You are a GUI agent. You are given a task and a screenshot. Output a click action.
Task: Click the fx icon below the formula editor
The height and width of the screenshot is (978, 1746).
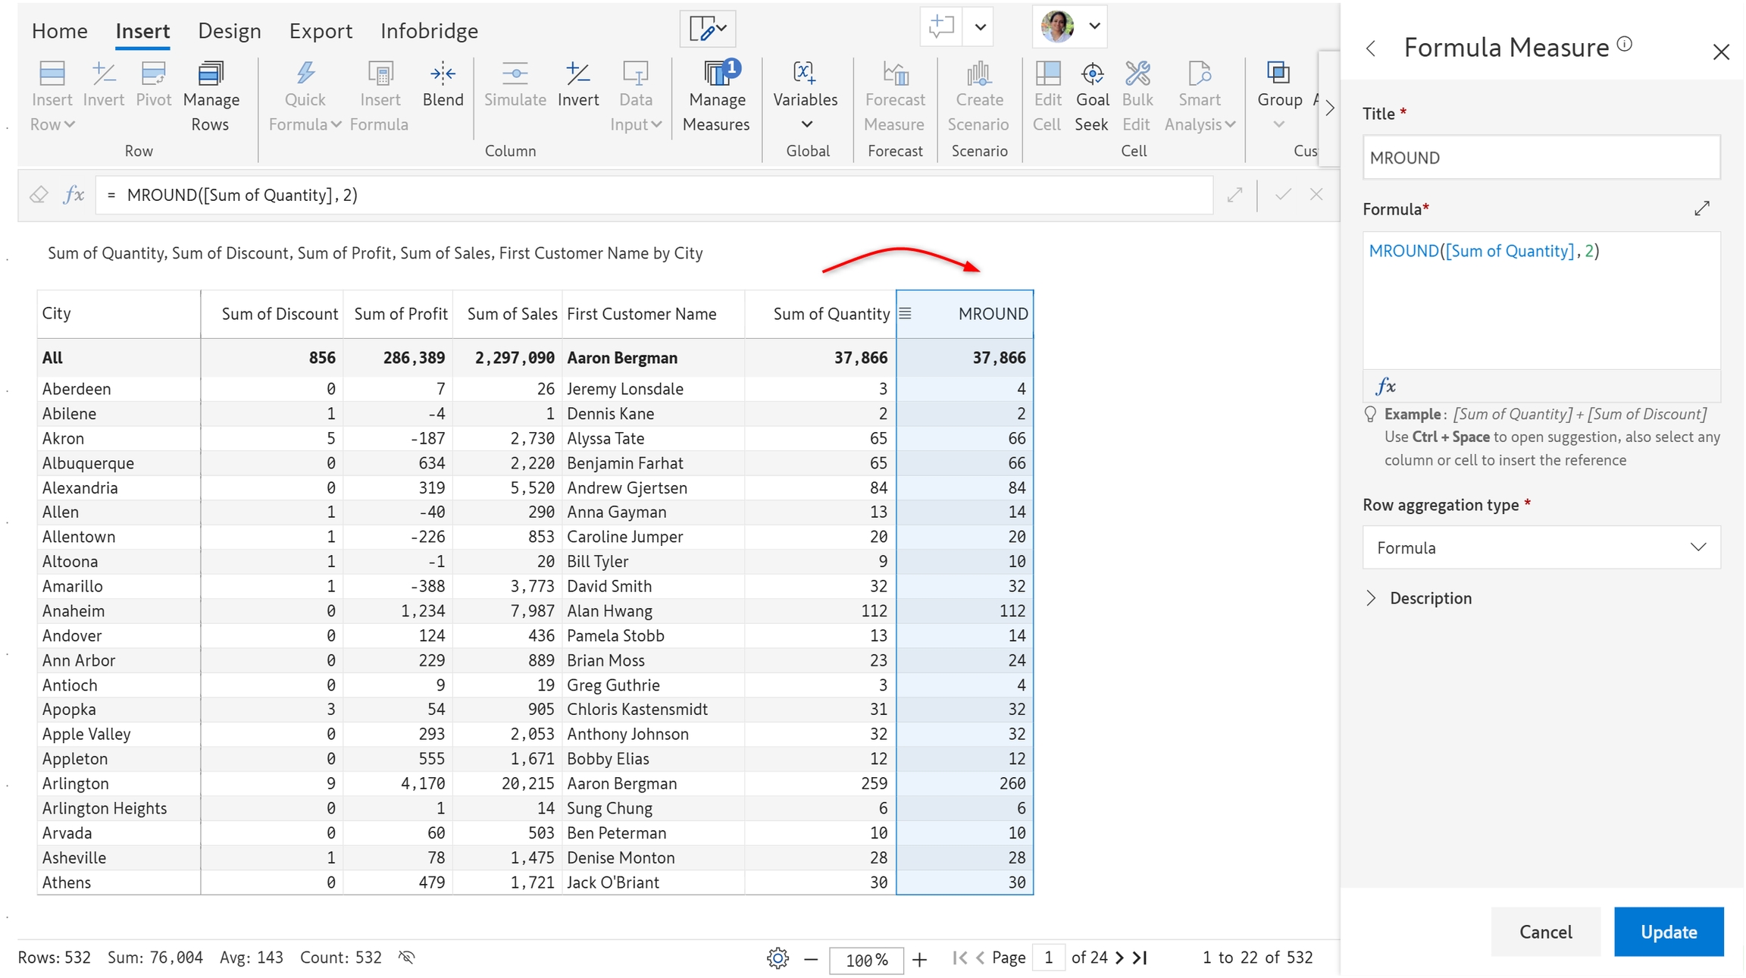click(x=1385, y=386)
